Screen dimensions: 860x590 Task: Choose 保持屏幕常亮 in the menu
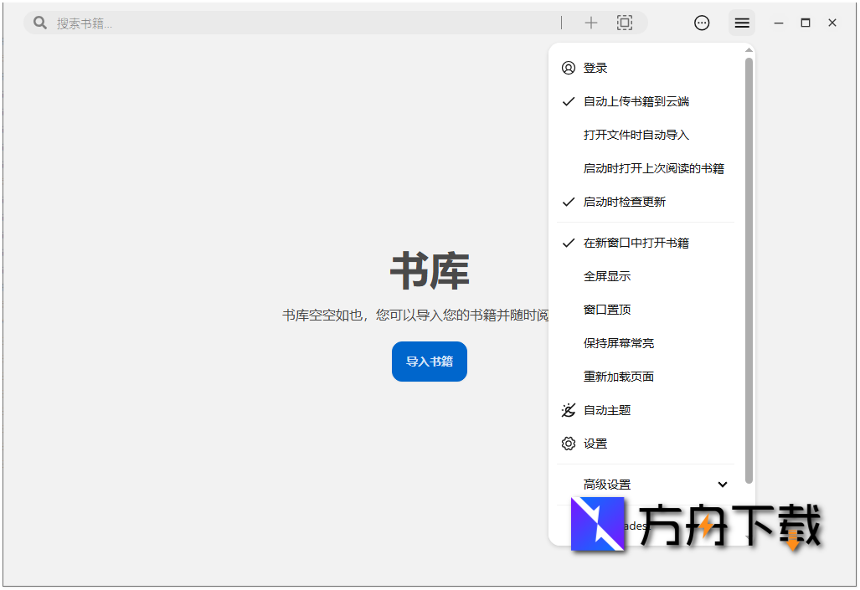pos(618,343)
